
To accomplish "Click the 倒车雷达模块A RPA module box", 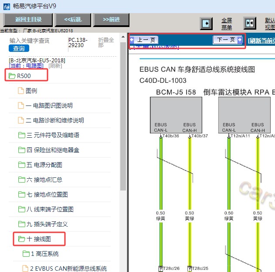I will 244,115.
